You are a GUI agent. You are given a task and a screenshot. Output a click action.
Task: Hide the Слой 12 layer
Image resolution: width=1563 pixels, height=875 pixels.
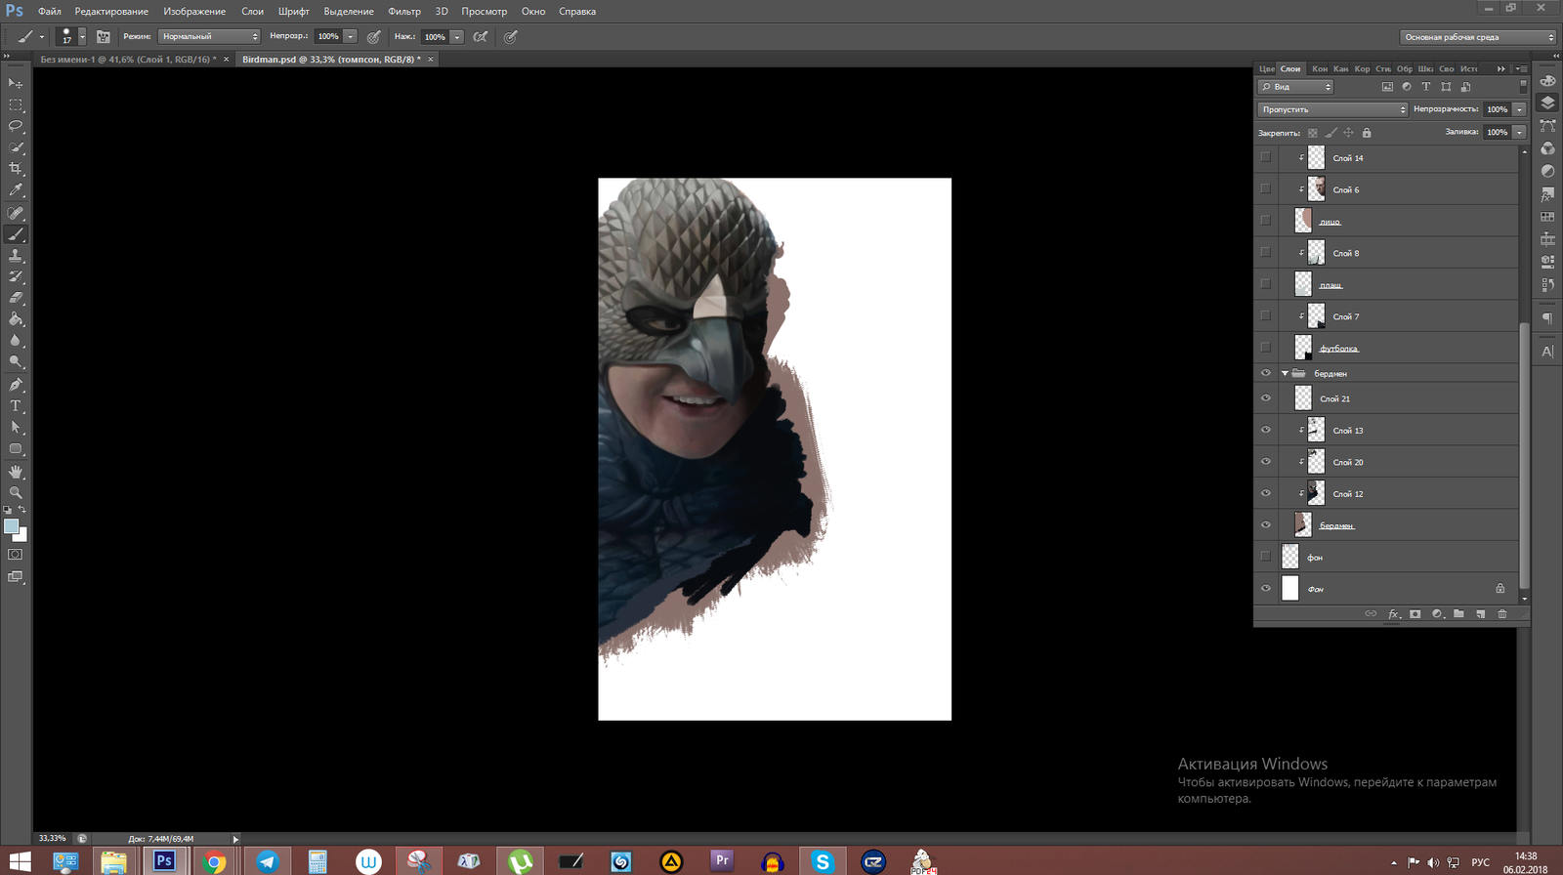[1266, 493]
